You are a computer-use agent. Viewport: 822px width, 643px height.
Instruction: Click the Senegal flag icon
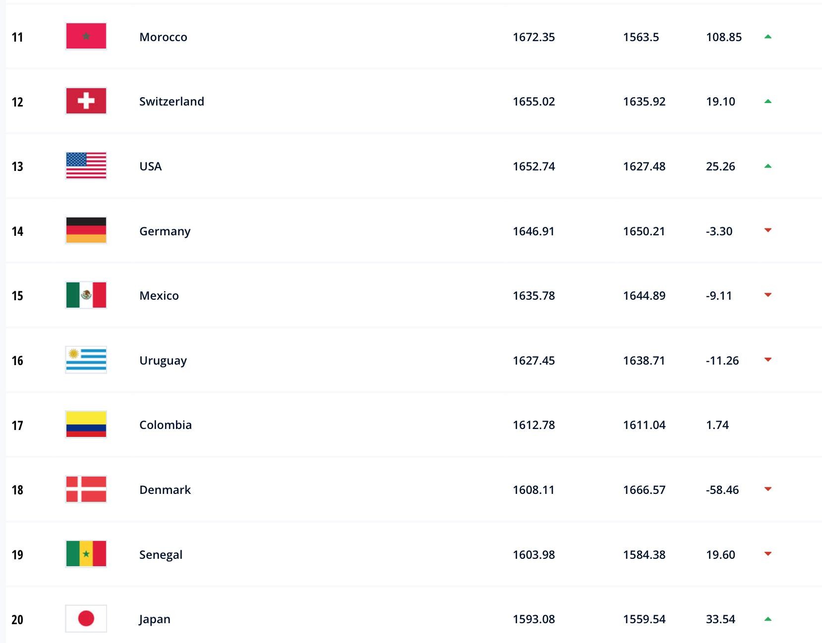(86, 554)
